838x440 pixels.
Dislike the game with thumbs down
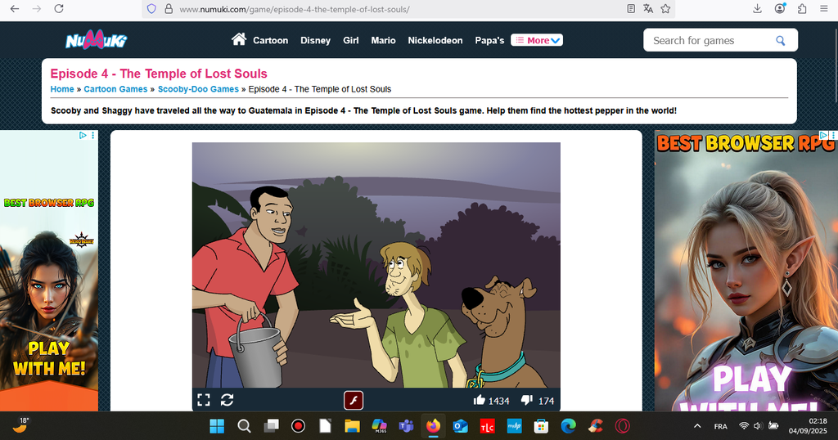pyautogui.click(x=527, y=400)
